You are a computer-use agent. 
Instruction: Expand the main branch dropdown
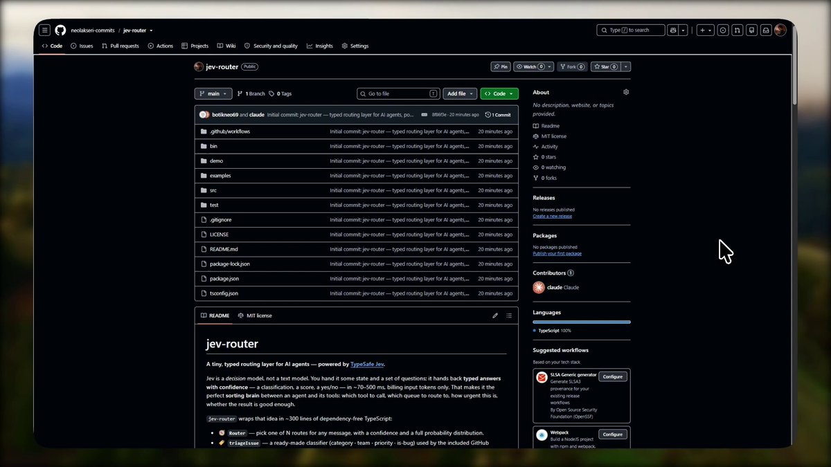tap(213, 93)
